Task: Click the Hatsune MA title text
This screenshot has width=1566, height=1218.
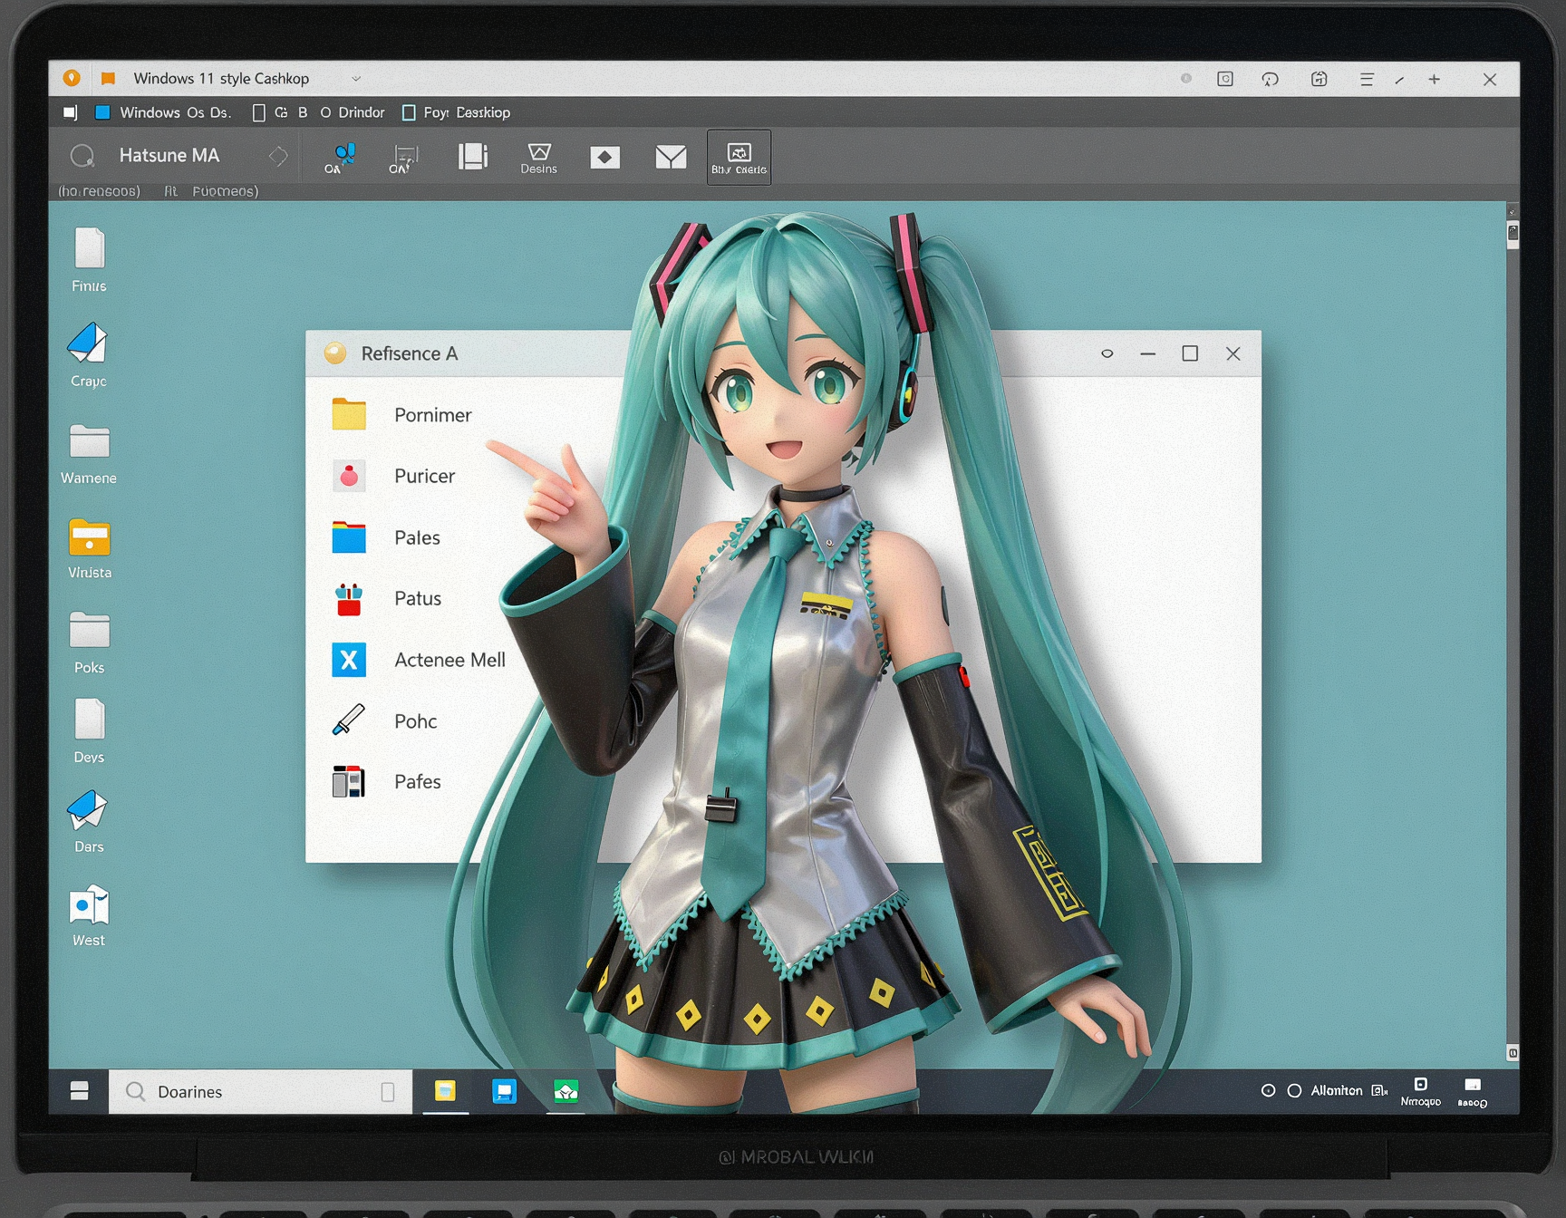Action: 169,156
